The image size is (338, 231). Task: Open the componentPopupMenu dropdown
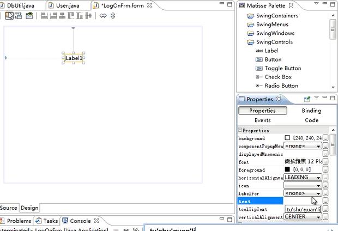(303, 146)
